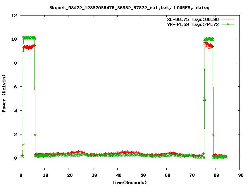
Task: Click the x-axis tick label 30
Action: 94,175
